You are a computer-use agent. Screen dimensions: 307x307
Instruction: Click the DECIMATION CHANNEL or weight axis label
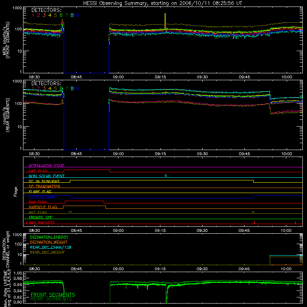(x=6, y=249)
